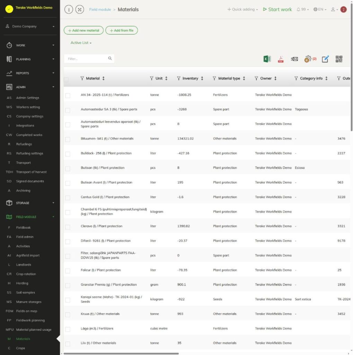Open the user account dropdown
The width and height of the screenshot is (353, 355).
[x=334, y=9]
